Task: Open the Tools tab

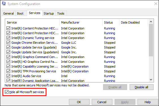Action: tap(61, 13)
